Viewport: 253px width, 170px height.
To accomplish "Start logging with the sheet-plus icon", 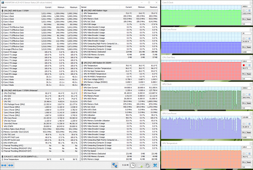I will [140, 165].
